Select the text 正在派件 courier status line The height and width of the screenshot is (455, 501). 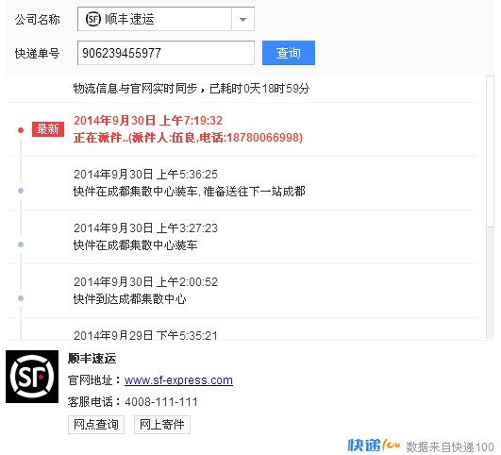click(188, 138)
